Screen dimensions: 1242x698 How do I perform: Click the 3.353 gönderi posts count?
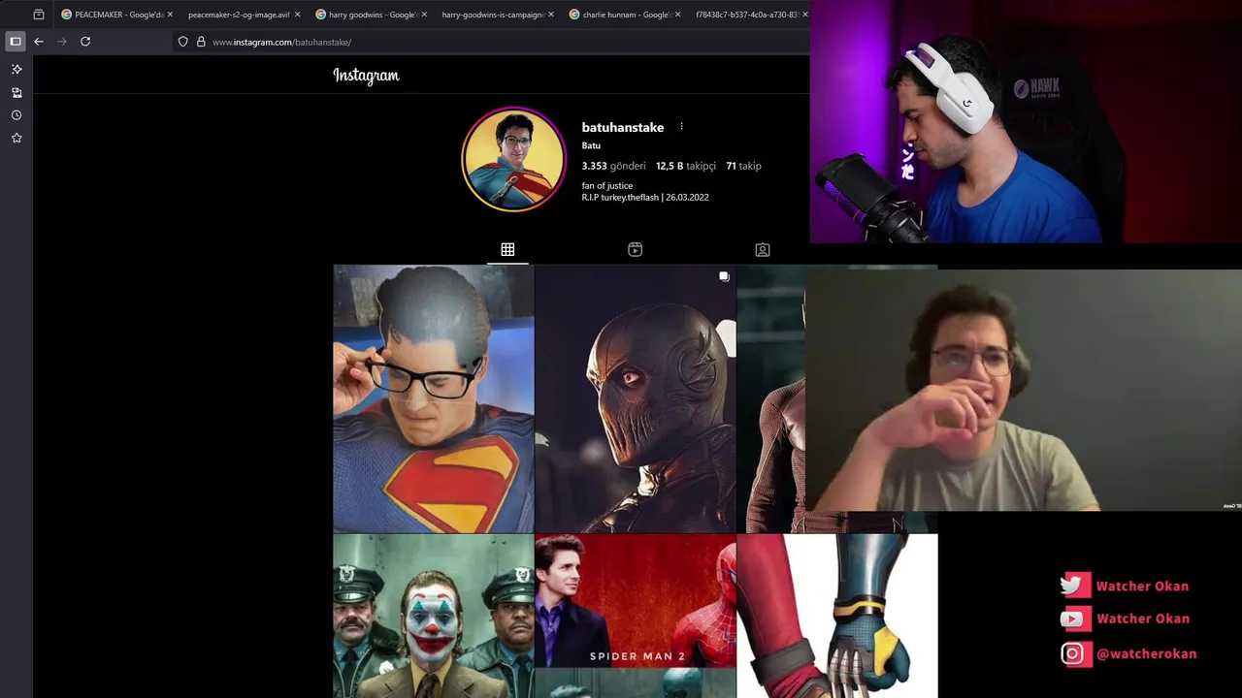(613, 166)
